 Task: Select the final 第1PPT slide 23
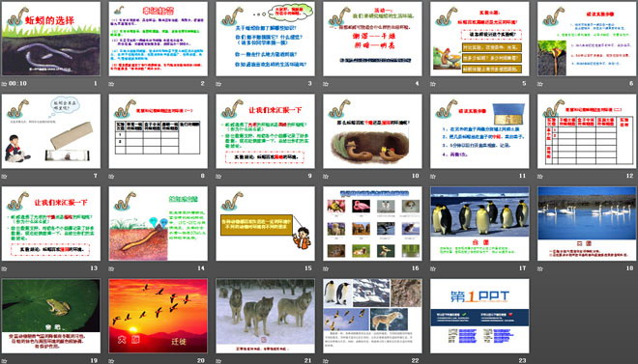pos(479,316)
